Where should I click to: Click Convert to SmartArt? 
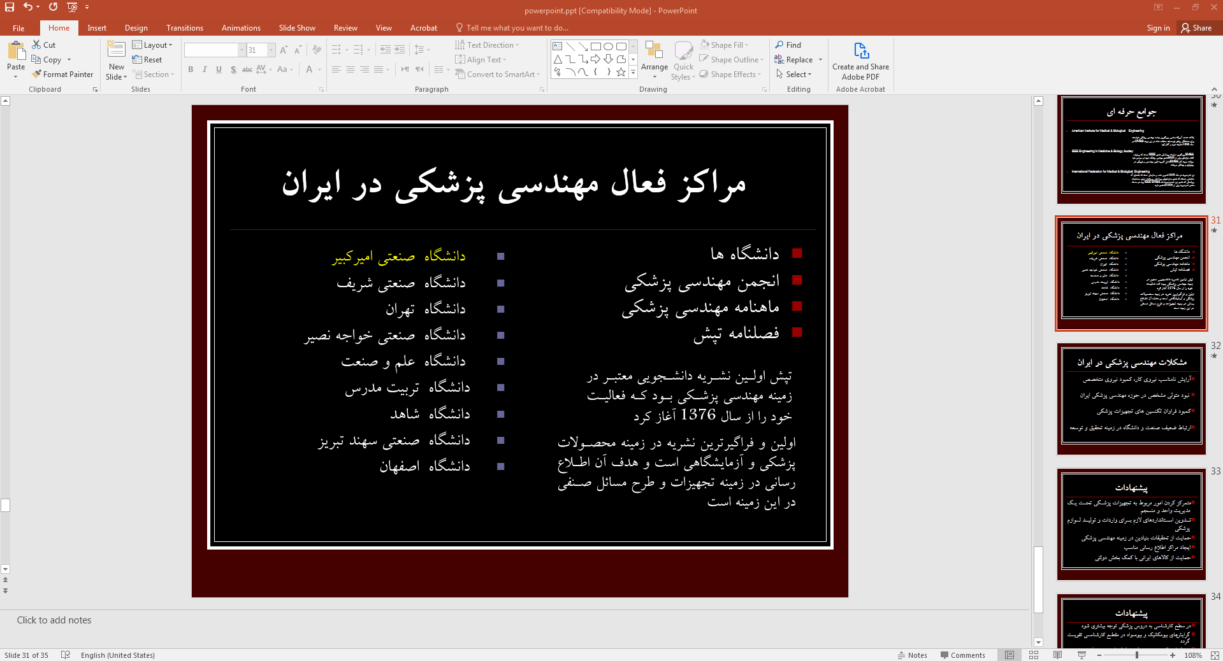497,75
